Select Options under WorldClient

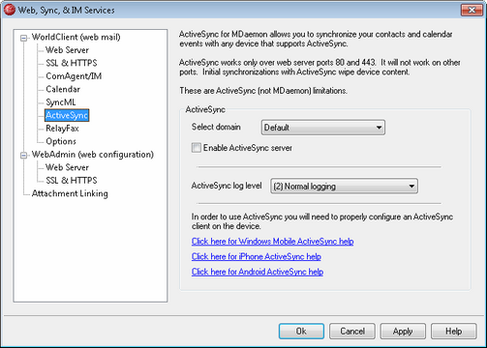(61, 141)
